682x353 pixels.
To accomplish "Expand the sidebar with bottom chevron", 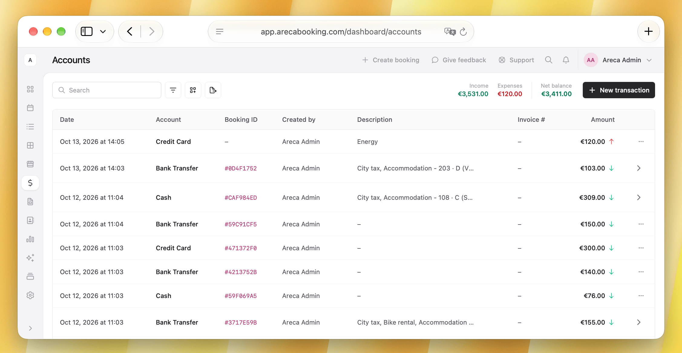I will (x=30, y=328).
